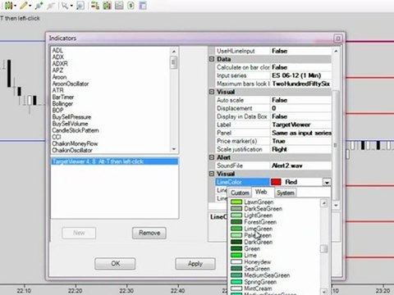The height and width of the screenshot is (295, 394).
Task: Click the disabled New button
Action: click(x=79, y=233)
